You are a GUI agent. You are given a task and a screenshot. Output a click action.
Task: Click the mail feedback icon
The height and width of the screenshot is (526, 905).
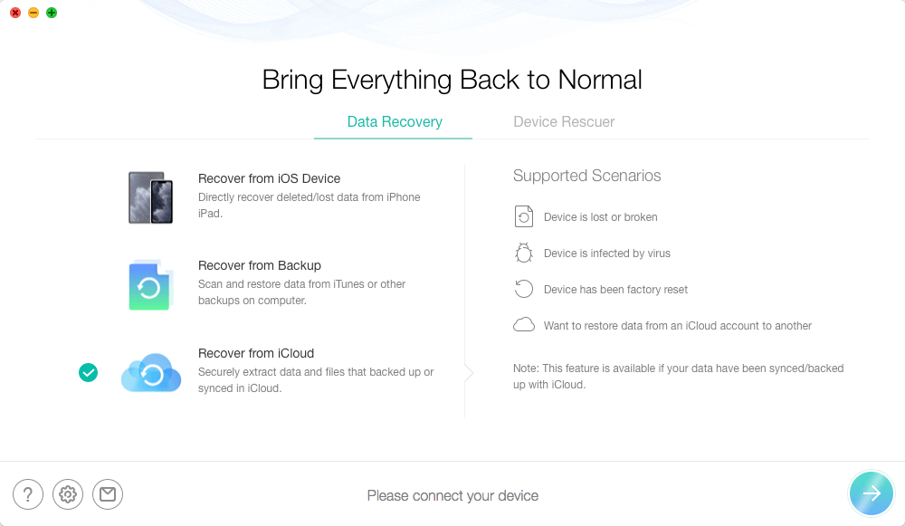[x=108, y=493]
